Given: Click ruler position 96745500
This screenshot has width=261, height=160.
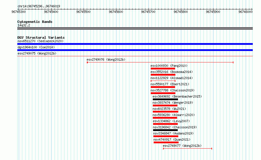Looking at the screenshot, I should (x=83, y=12).
